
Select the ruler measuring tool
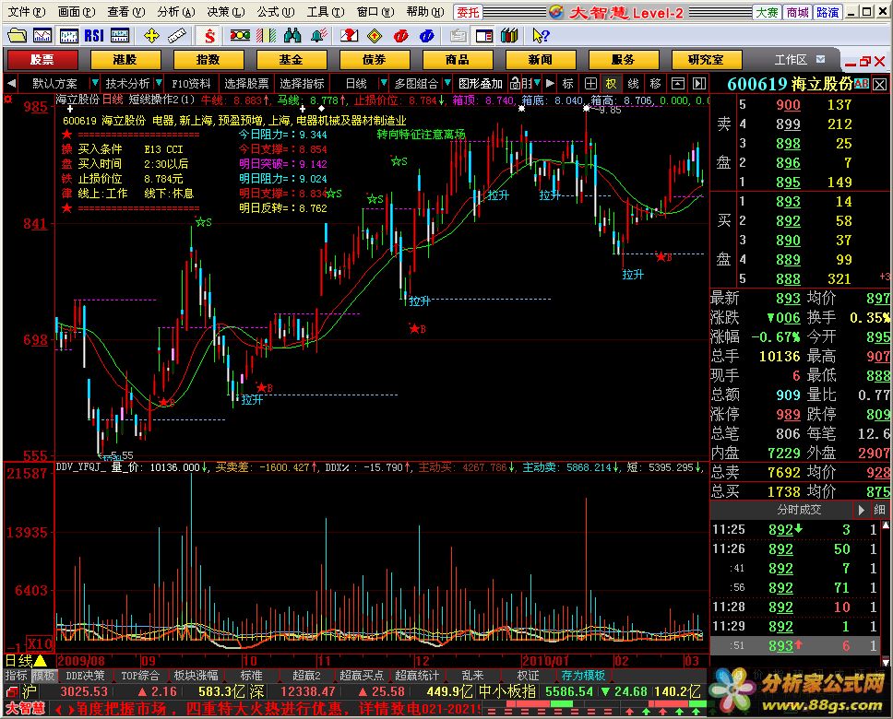[x=177, y=37]
